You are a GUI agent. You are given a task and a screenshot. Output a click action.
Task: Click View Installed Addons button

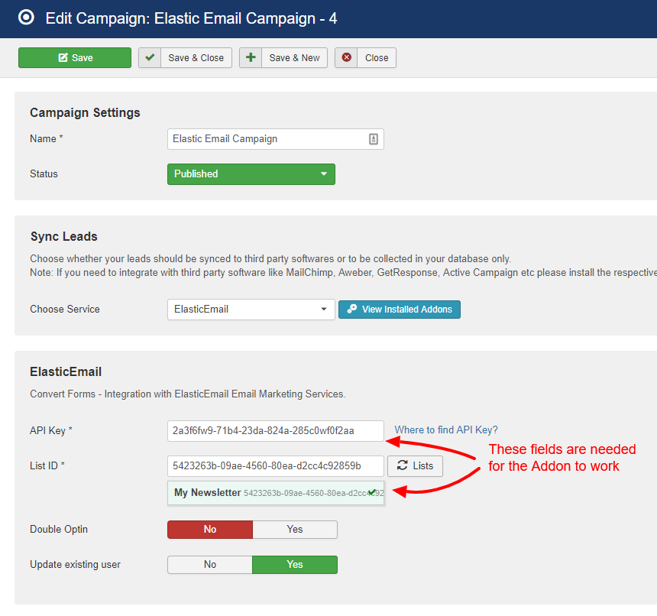coord(400,310)
